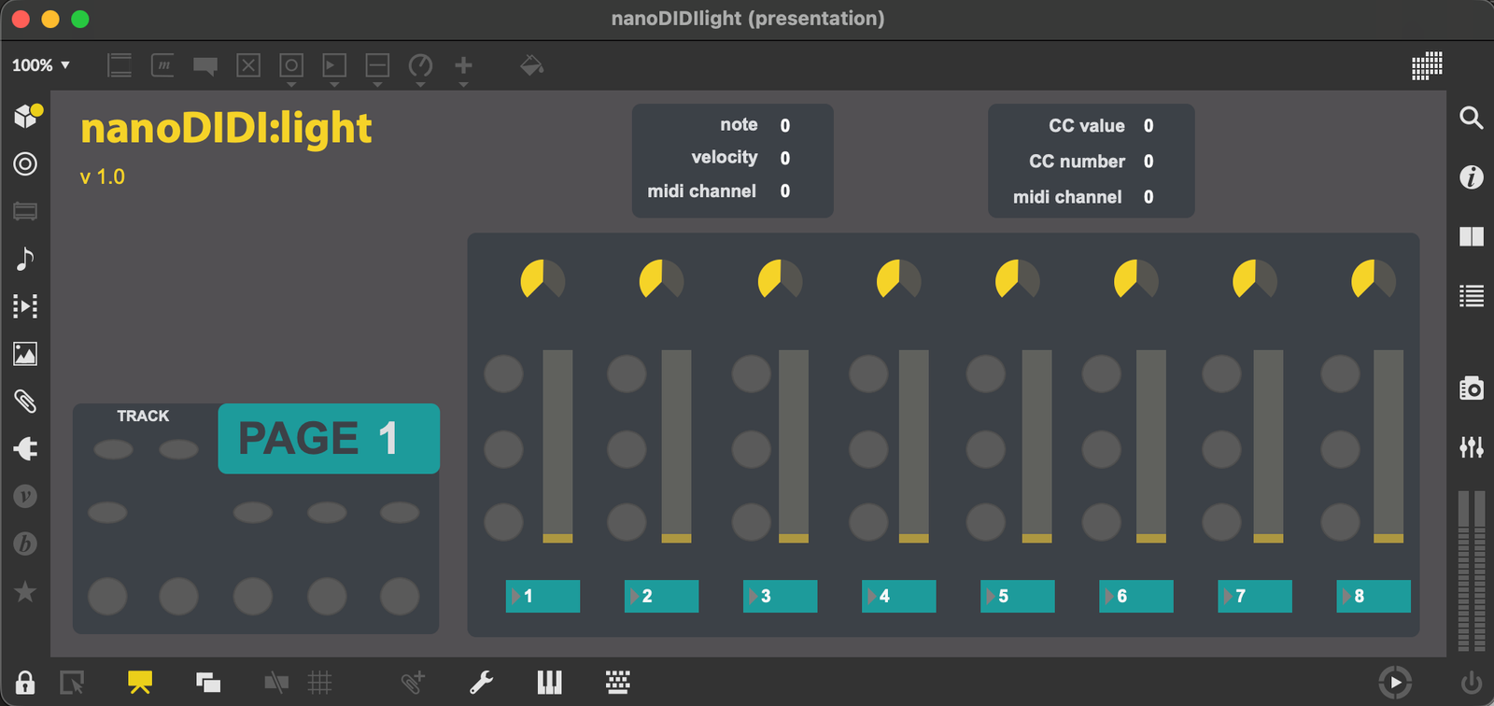Open the mixer sliders icon in right sidebar
The height and width of the screenshot is (706, 1494).
(1471, 447)
